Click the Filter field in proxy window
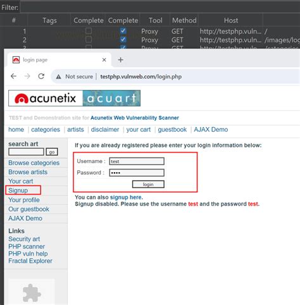The height and width of the screenshot is (305, 300). coord(160,8)
